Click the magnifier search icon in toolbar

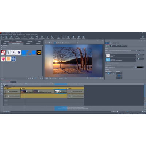(63, 37)
